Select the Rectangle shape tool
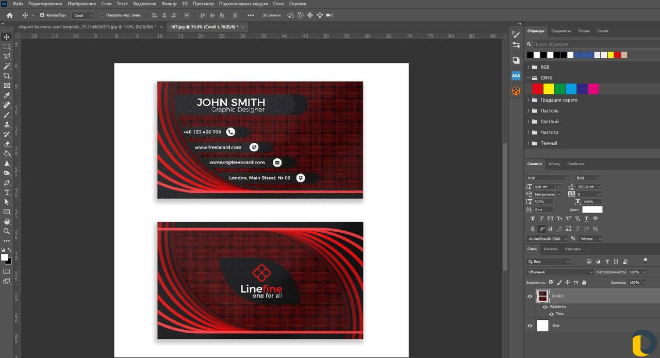This screenshot has width=660, height=358. (7, 212)
